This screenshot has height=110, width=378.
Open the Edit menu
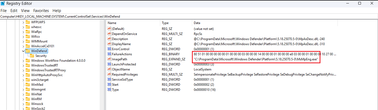14,11
